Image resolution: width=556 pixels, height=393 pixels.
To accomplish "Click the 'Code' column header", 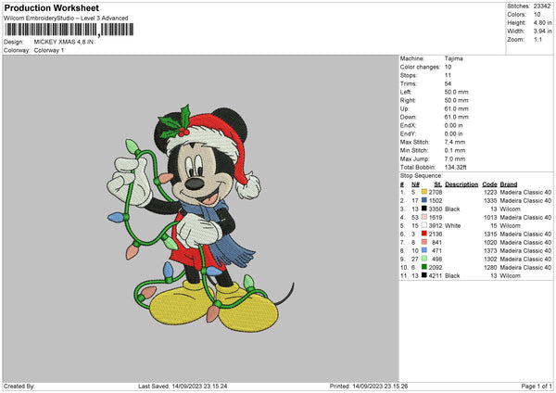I will tap(489, 184).
